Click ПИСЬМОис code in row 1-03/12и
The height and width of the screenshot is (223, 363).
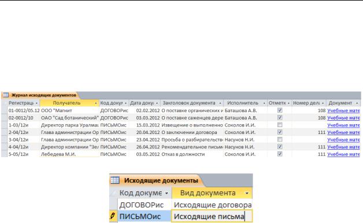(114, 125)
